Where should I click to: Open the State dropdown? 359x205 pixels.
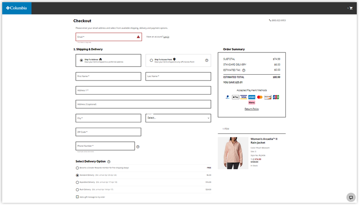pyautogui.click(x=178, y=118)
